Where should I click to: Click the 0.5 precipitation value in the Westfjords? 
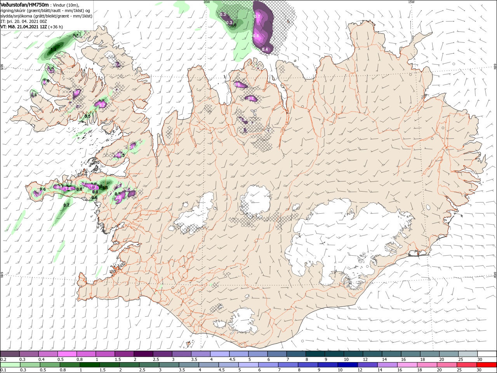[x=87, y=116]
